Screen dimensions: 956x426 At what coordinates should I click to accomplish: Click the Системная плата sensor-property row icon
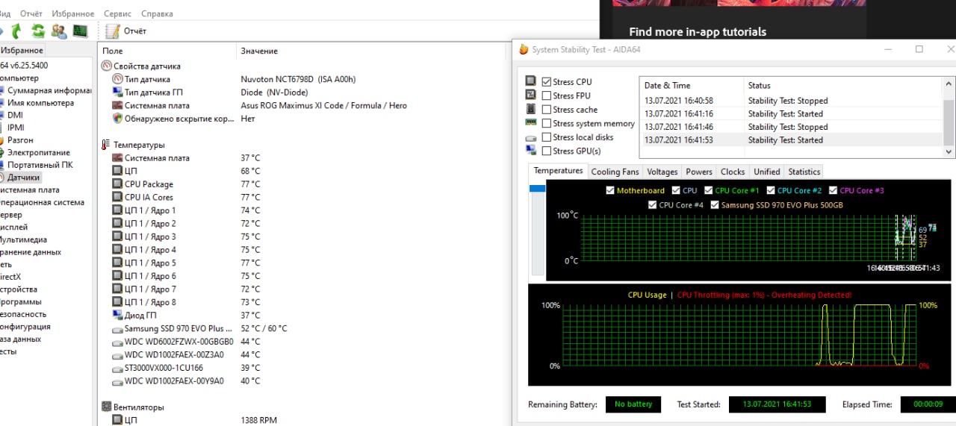pyautogui.click(x=117, y=105)
